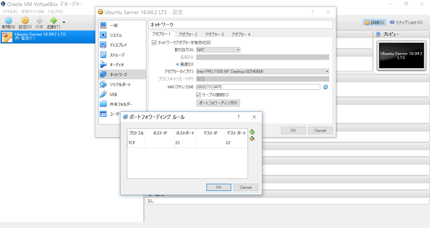Click Cancel in the port forwarding rules dialog
430x228 pixels.
pos(246,187)
